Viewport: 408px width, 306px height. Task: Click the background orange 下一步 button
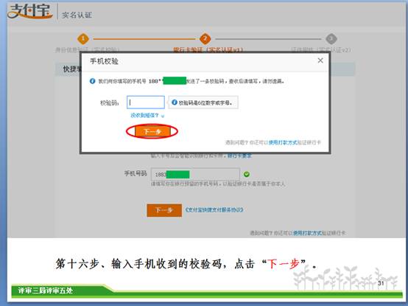pos(164,210)
